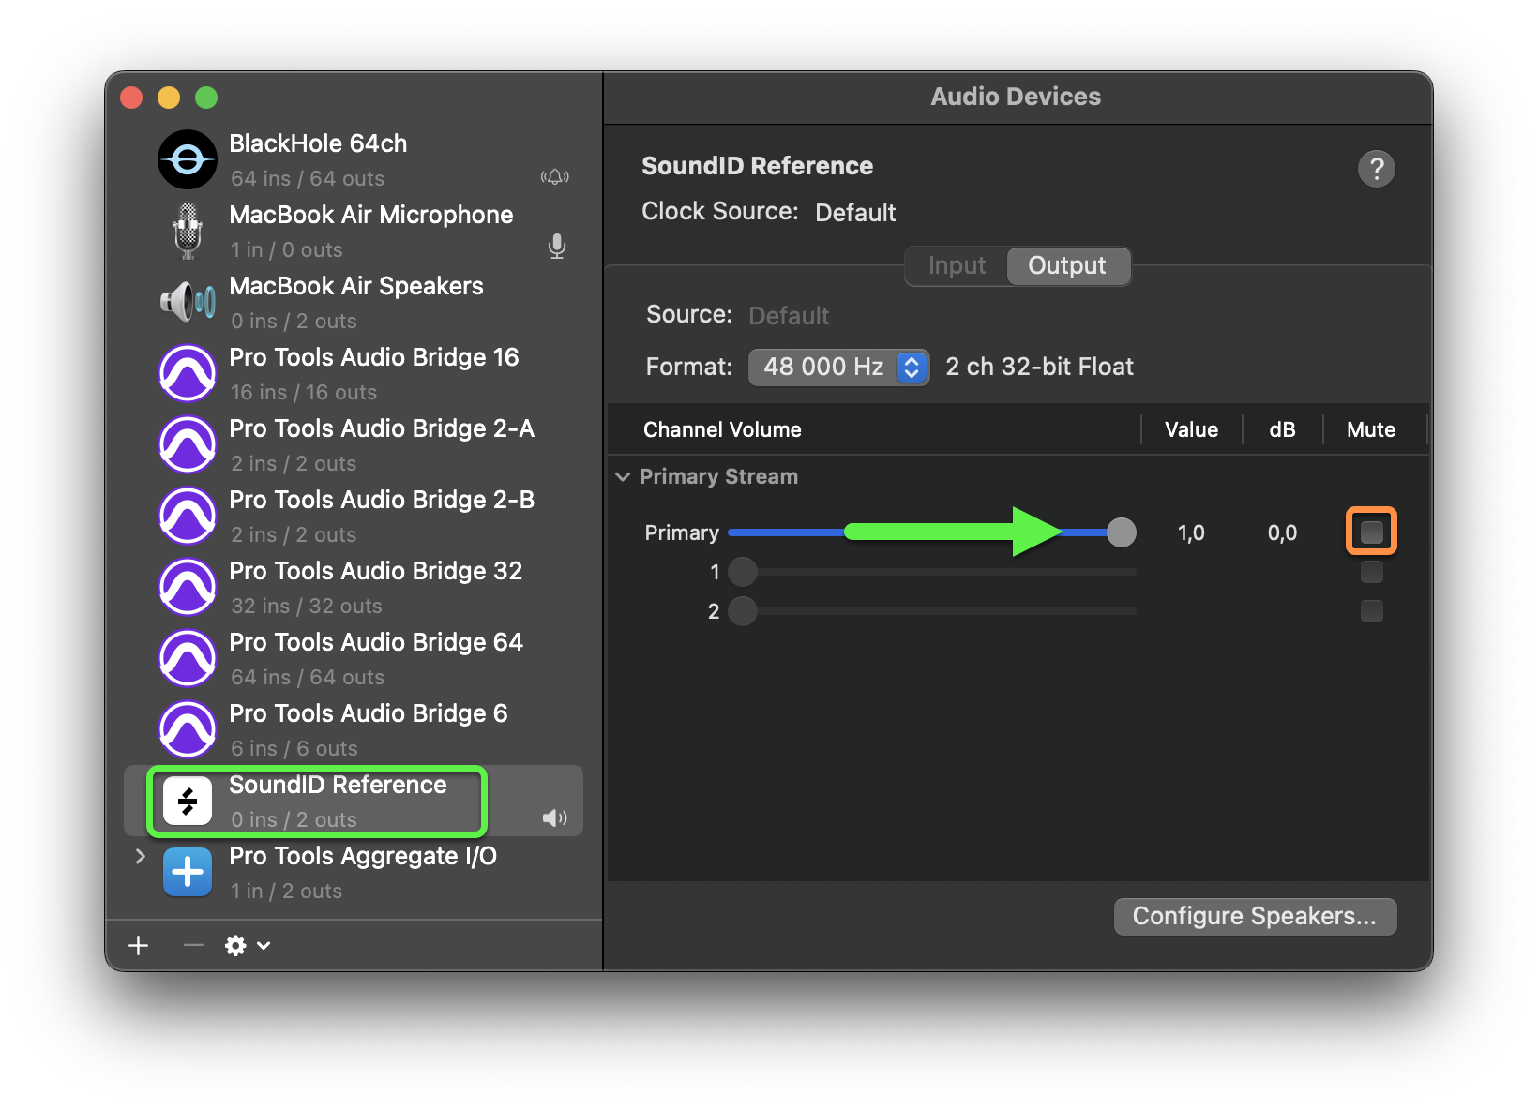Click the '2 ch 32-bit Float' format text
Viewport: 1538px width, 1110px height.
coord(1039,367)
